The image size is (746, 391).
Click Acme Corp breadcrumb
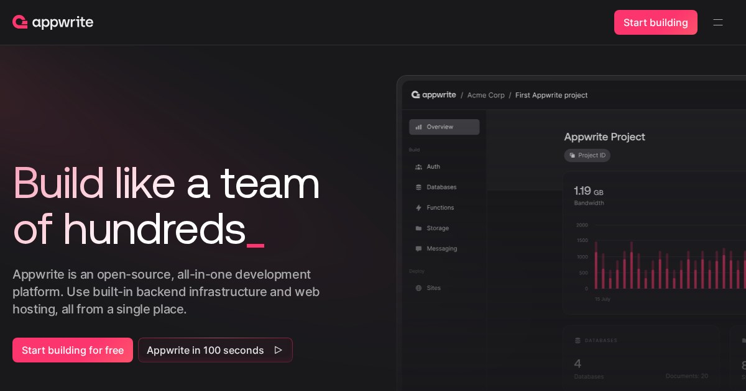click(x=486, y=95)
